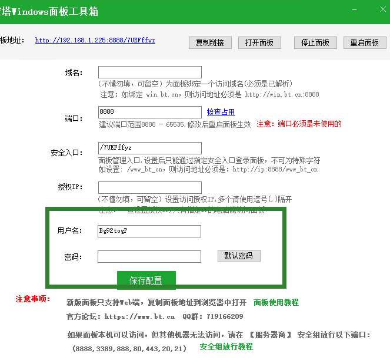Click the 打开面板 button
Screen dimensions: 390x360
point(259,42)
